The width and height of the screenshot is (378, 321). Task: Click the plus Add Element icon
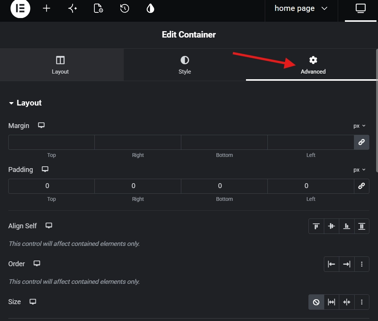(46, 8)
